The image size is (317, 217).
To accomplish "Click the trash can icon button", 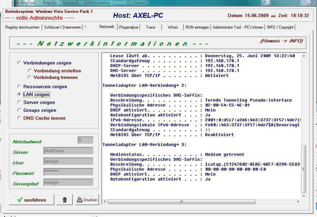I will [x=64, y=200].
